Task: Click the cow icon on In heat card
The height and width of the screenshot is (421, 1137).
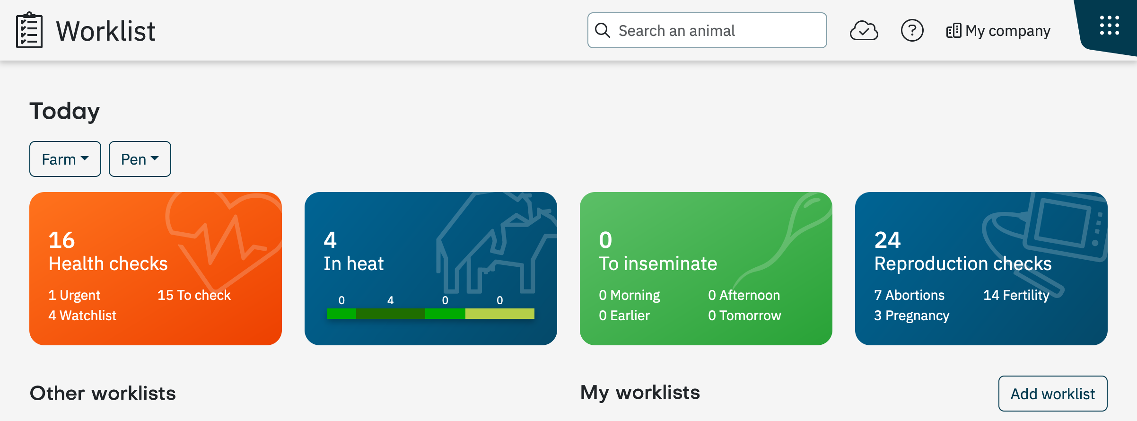Action: pos(496,242)
